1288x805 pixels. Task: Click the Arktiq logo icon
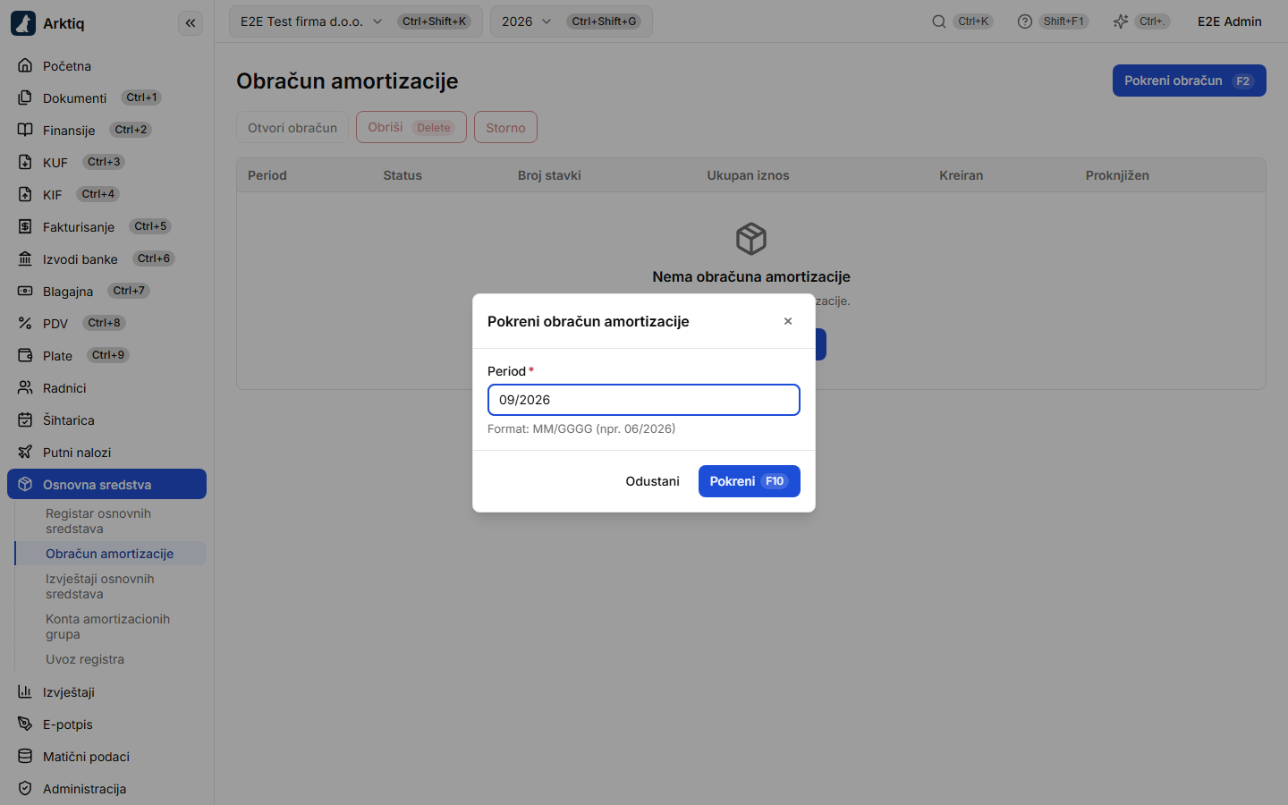[23, 23]
